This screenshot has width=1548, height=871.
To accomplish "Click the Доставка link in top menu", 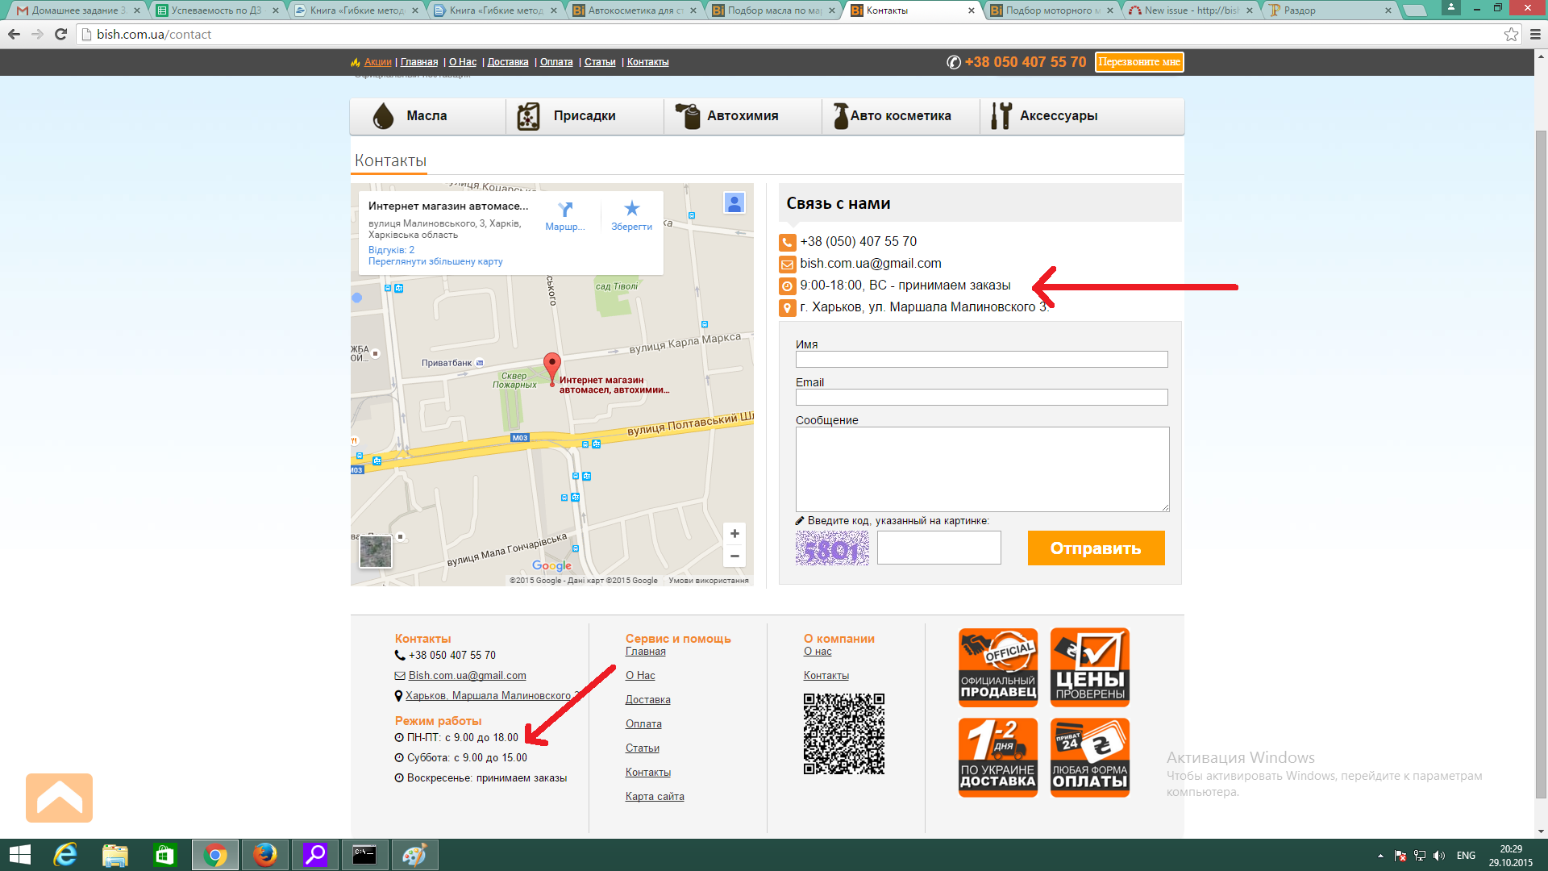I will 508,62.
